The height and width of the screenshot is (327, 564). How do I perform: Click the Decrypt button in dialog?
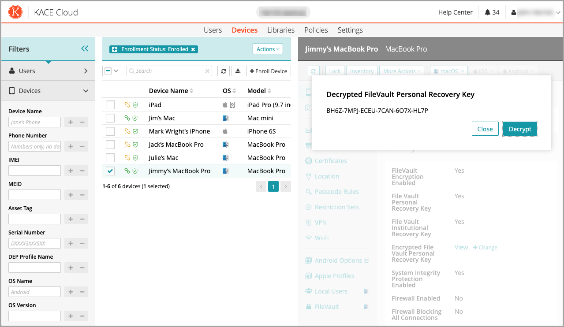click(x=520, y=129)
